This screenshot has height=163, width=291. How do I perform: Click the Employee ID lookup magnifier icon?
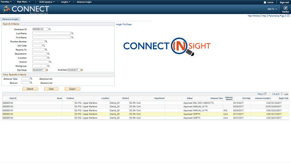coord(50,29)
